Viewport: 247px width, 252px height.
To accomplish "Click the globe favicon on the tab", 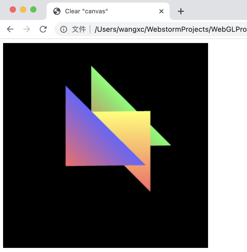I will (x=57, y=11).
